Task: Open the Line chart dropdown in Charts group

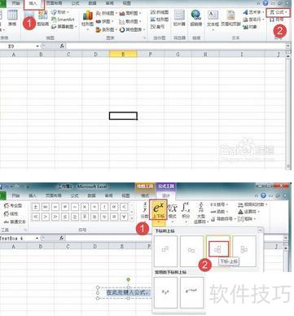Action: (x=107, y=13)
